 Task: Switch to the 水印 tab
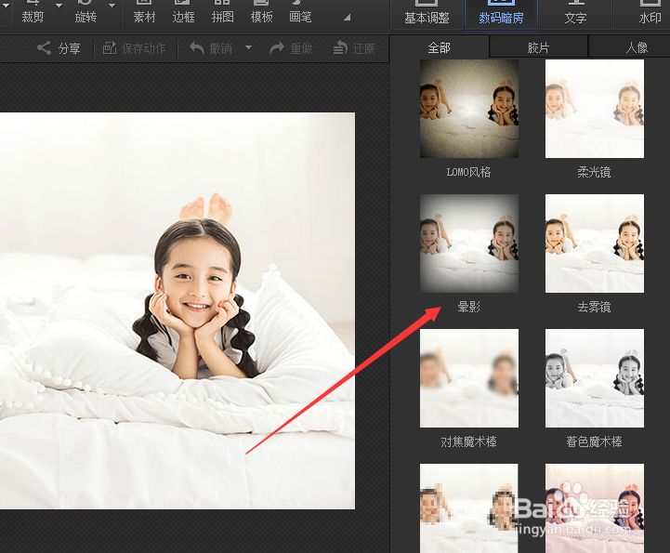tap(650, 14)
